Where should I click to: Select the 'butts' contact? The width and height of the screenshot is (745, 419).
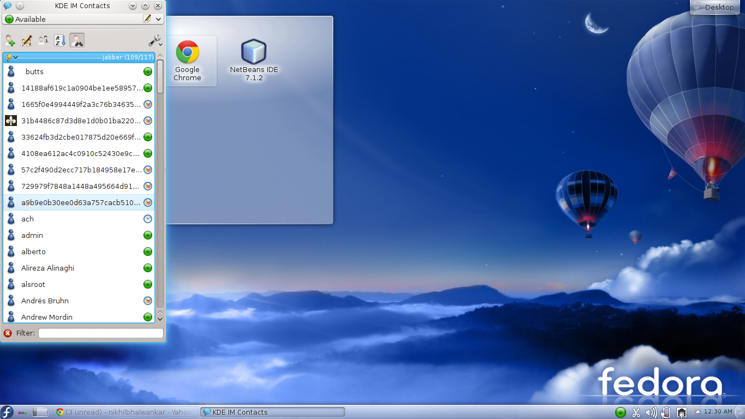coord(79,71)
